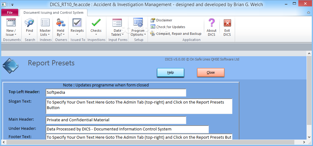Click the Main Header label
This screenshot has height=146, width=313.
(21, 119)
